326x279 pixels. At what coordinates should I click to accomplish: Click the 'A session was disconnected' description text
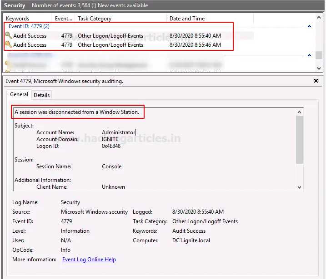pyautogui.click(x=77, y=112)
